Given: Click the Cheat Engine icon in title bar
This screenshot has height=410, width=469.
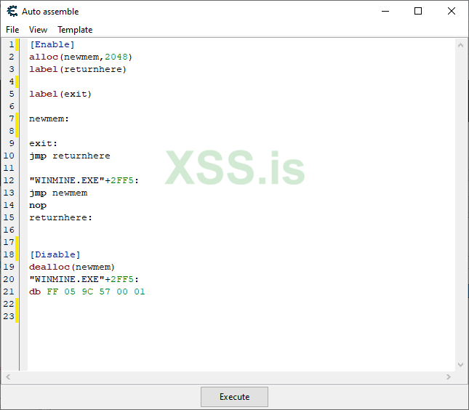Looking at the screenshot, I should click(12, 12).
